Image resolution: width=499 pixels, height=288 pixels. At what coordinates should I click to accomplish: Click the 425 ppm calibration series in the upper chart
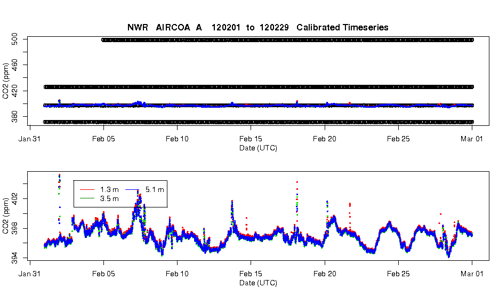pos(259,86)
